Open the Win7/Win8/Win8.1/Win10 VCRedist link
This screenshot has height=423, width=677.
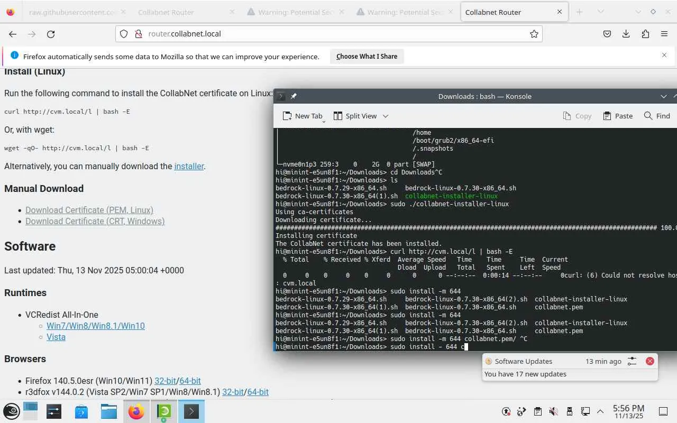[96, 326]
